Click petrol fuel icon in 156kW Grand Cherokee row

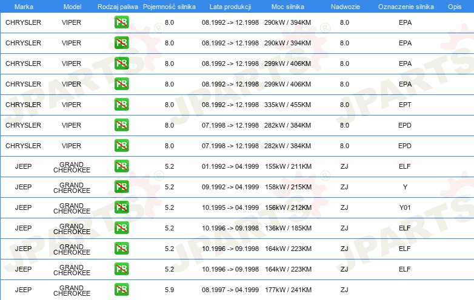click(x=121, y=207)
